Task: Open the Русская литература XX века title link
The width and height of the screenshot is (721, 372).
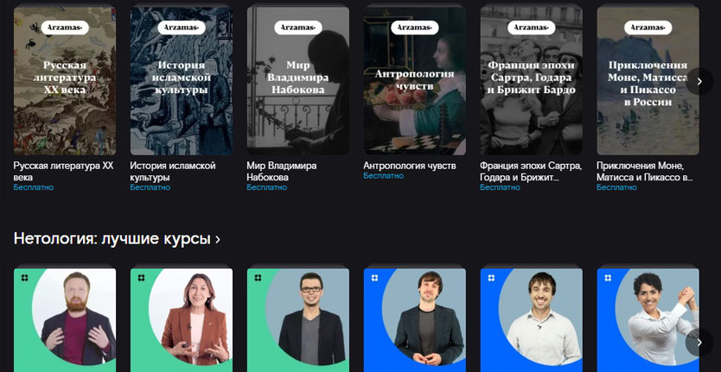Action: pyautogui.click(x=63, y=171)
